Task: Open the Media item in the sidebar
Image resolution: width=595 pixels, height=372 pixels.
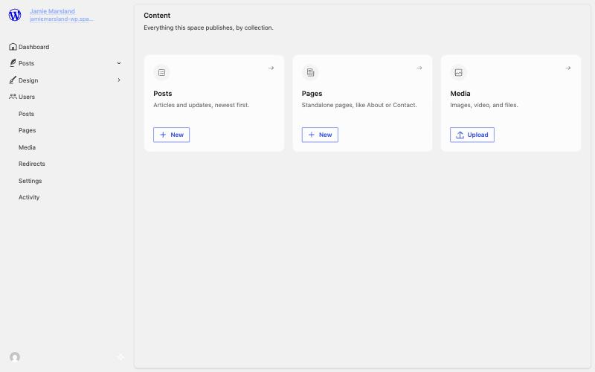Action: coord(27,147)
